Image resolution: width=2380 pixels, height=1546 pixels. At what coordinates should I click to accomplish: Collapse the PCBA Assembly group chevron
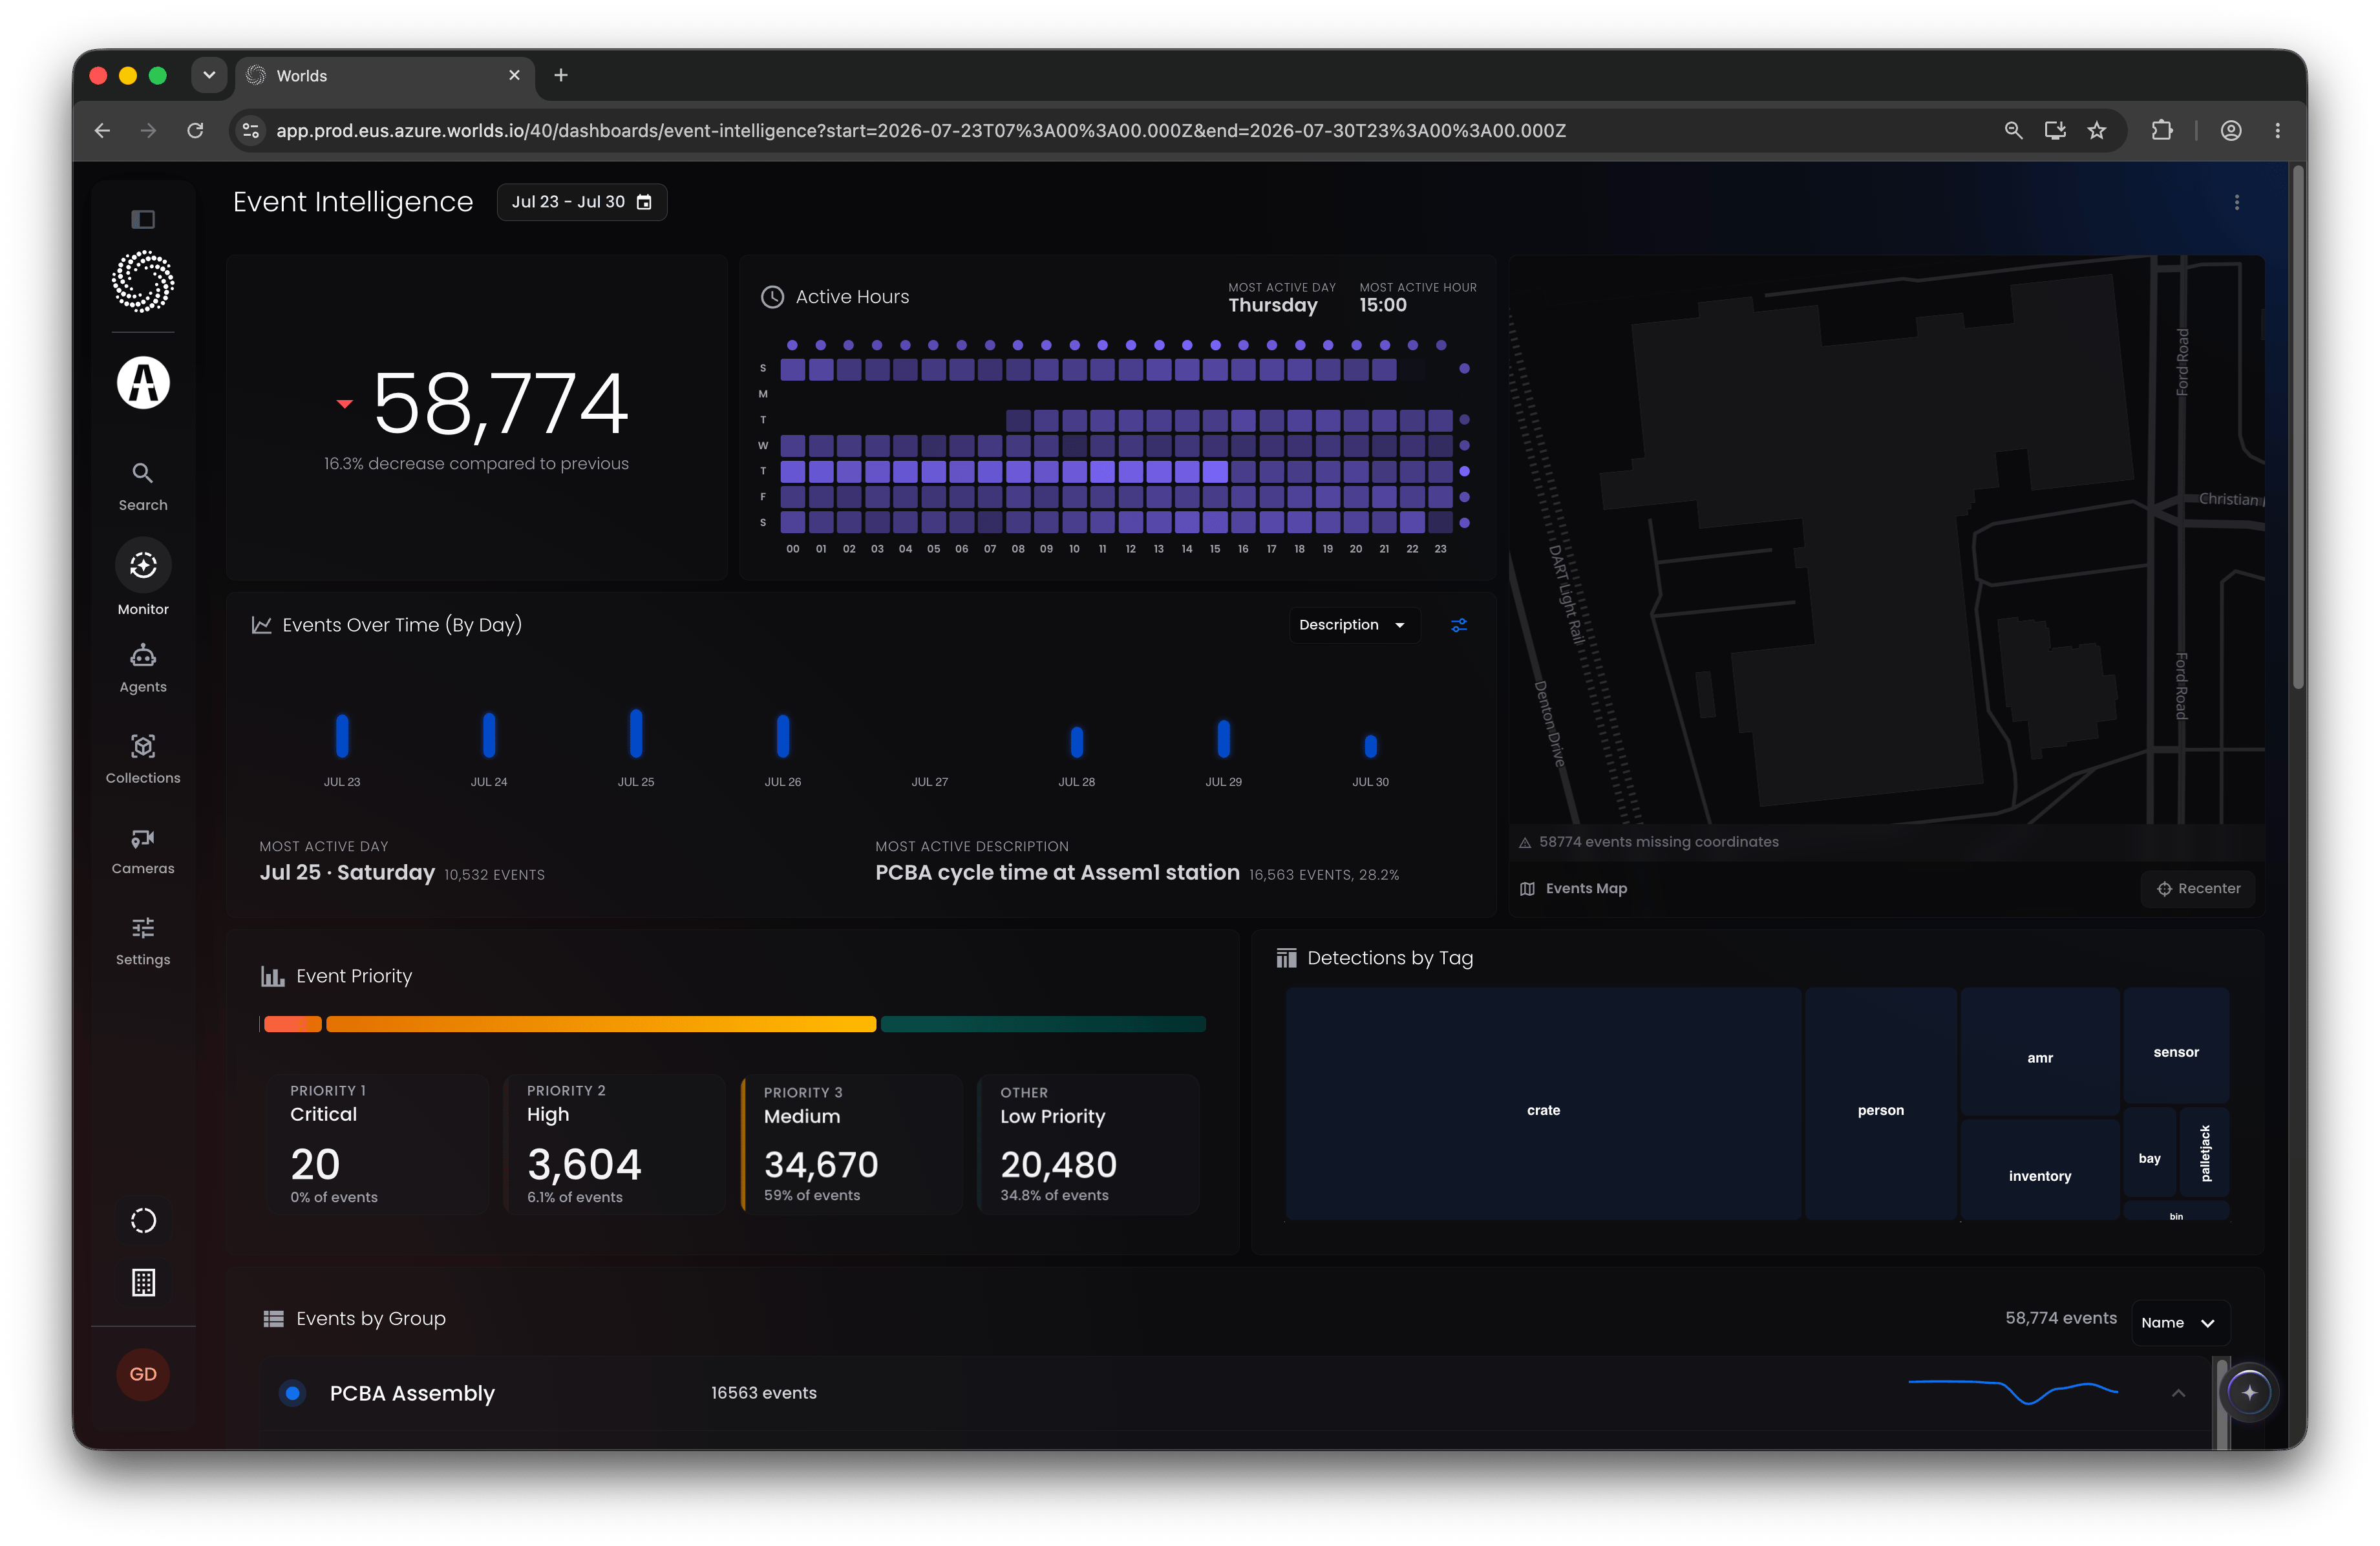2178,1393
